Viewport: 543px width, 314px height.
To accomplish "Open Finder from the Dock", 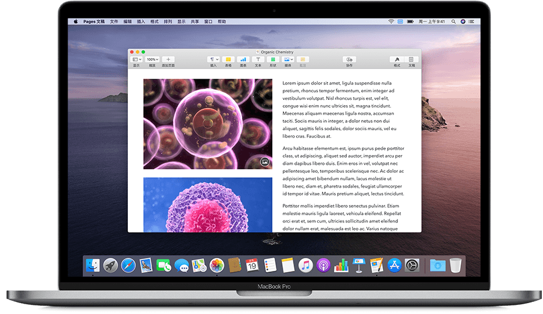I will (92, 266).
